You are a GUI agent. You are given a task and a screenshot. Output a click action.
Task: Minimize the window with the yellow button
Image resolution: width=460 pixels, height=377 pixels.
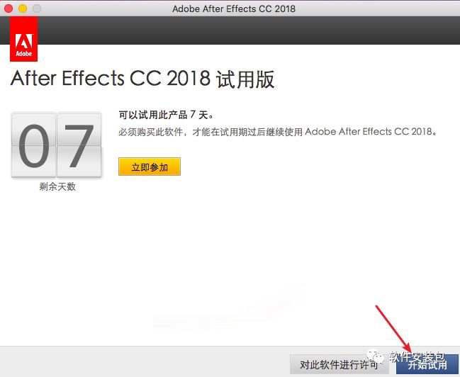tap(23, 9)
